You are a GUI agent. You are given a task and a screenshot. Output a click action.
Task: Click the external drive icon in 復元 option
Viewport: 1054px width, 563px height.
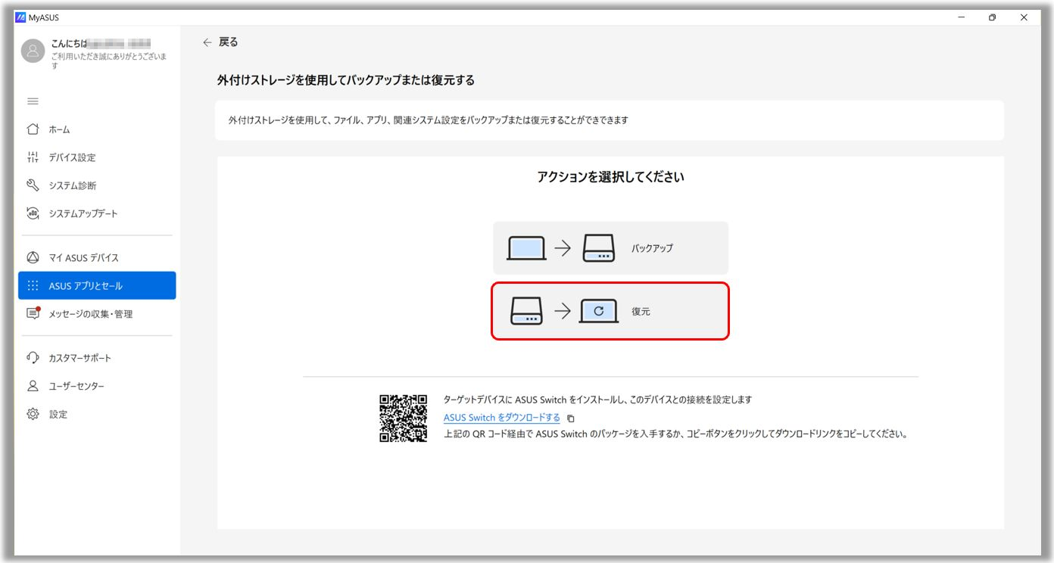coord(526,311)
